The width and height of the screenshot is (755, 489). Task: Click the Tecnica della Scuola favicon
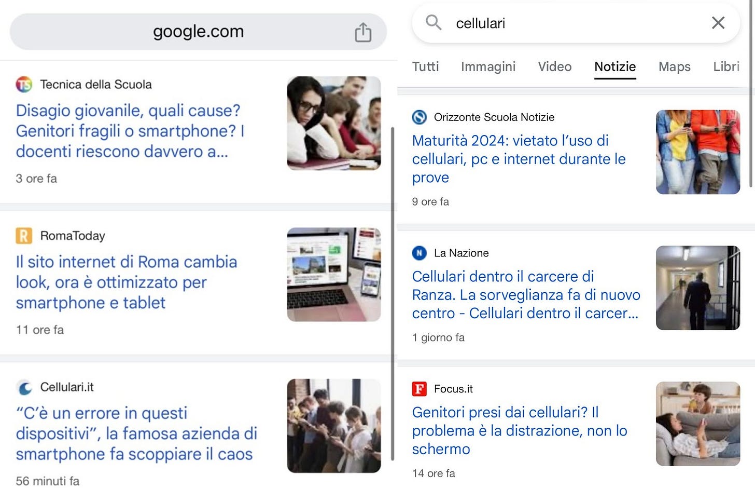[x=24, y=84]
